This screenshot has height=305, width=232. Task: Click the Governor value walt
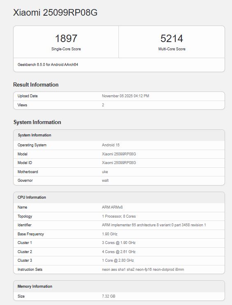[x=105, y=181]
